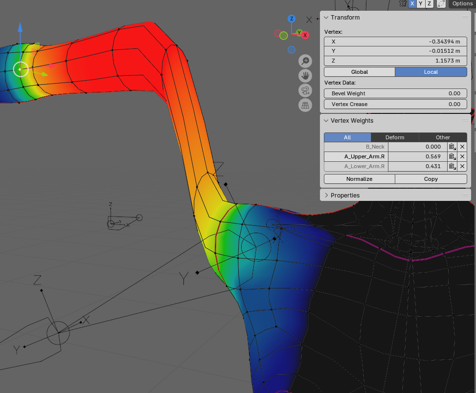Image resolution: width=476 pixels, height=393 pixels.
Task: Toggle the camera view icon
Action: pyautogui.click(x=305, y=90)
